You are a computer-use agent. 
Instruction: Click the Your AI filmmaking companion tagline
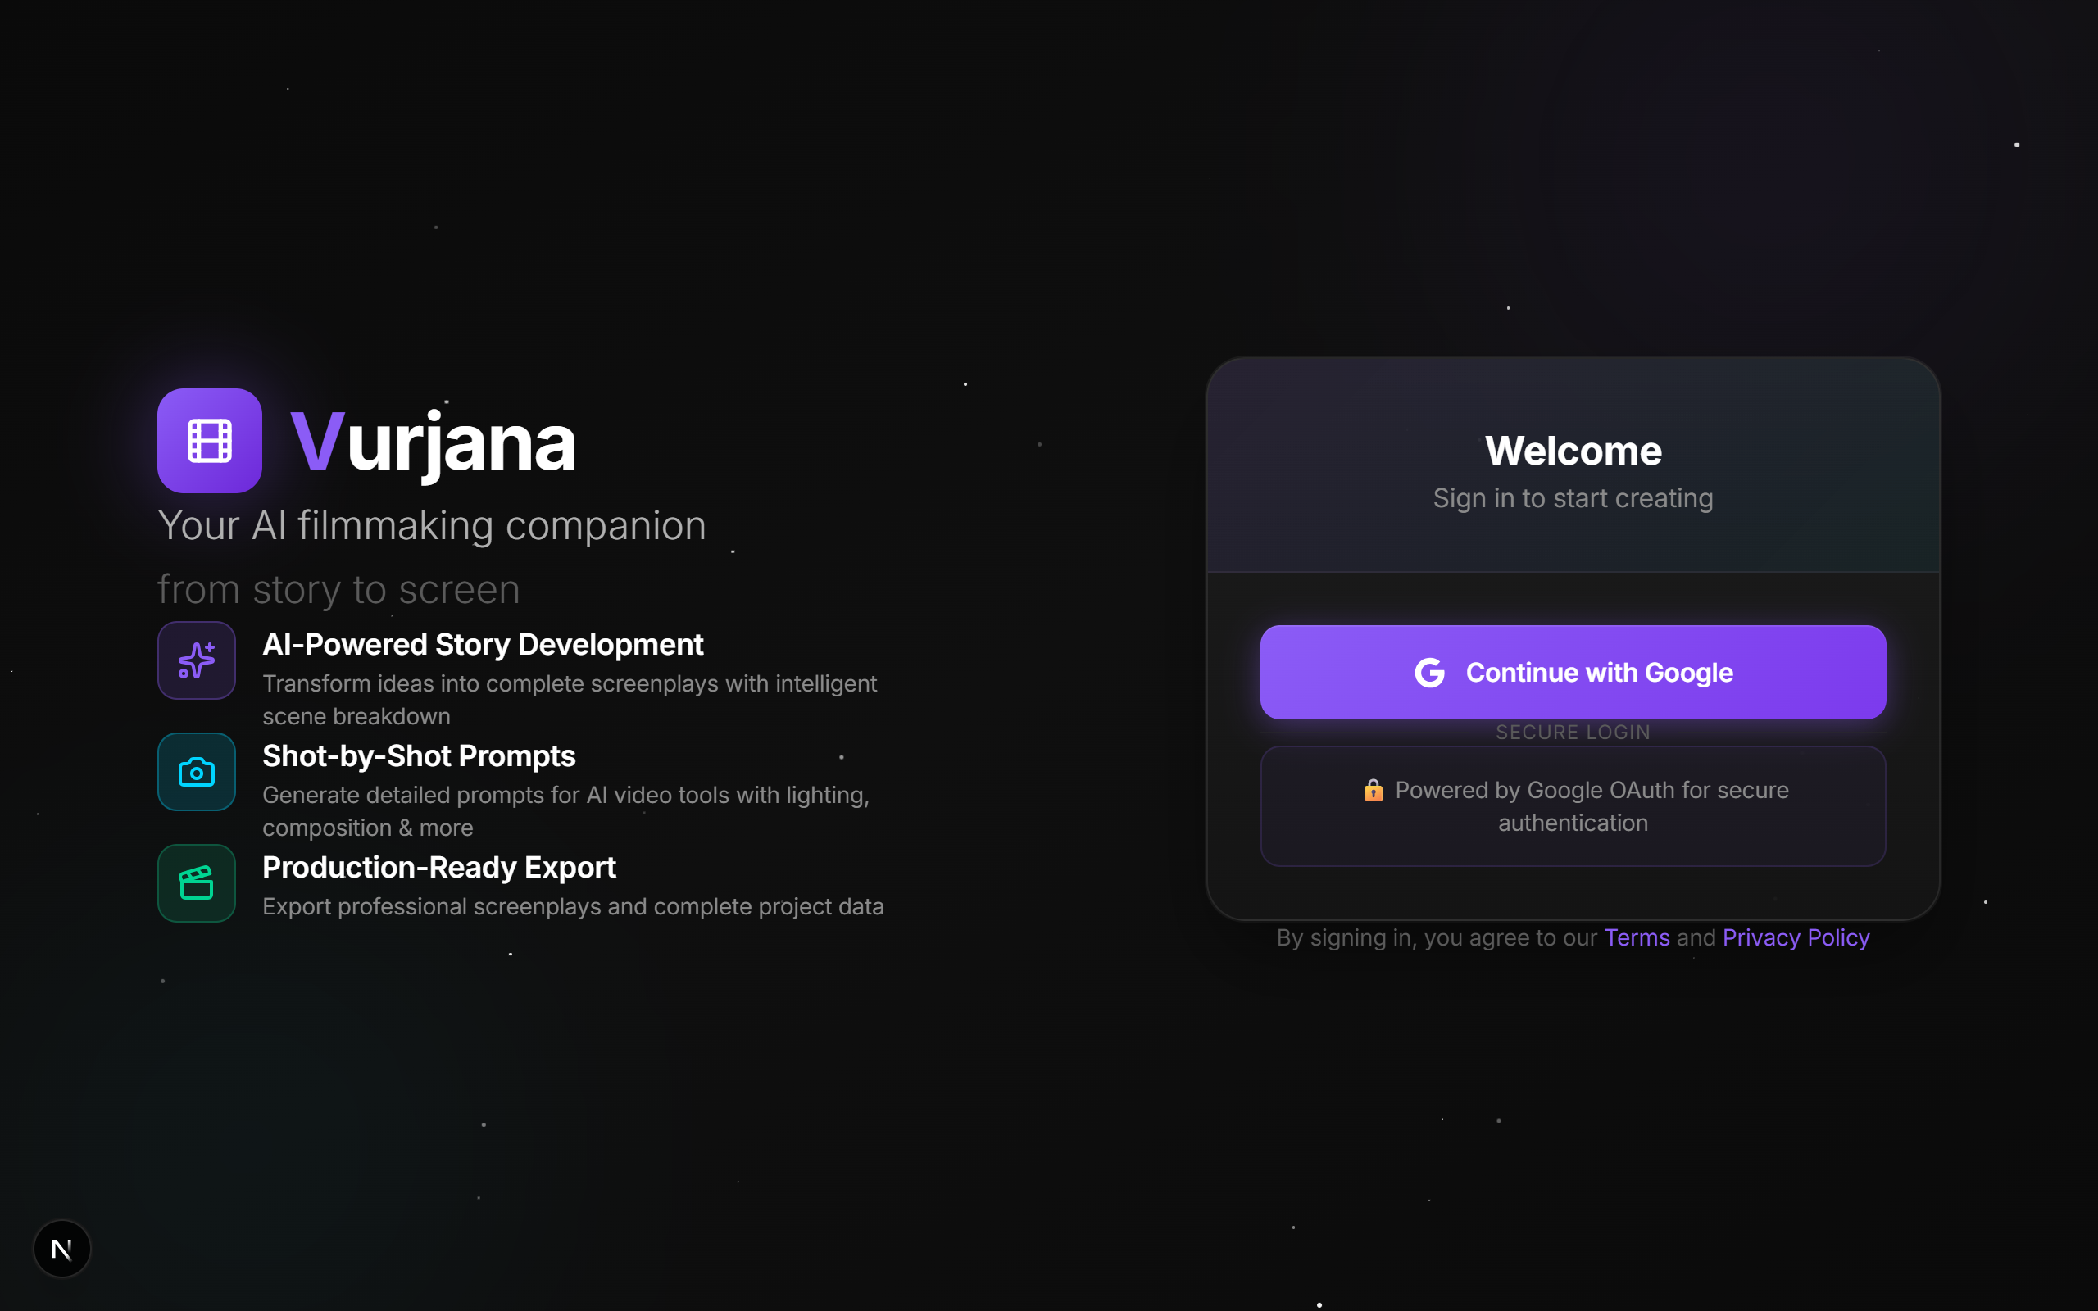coord(432,526)
